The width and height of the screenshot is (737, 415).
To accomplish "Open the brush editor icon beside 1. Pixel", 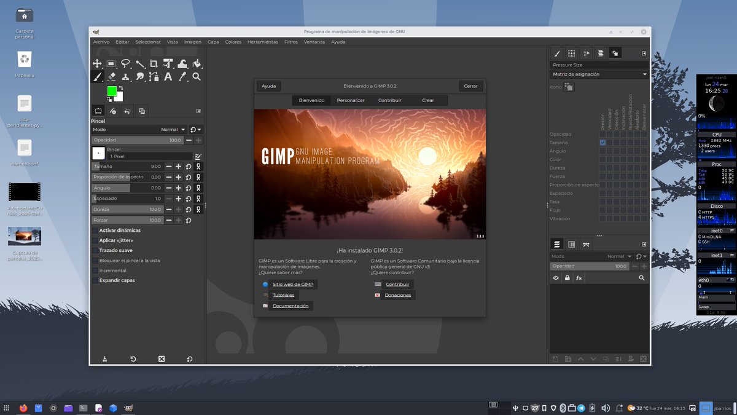I will 198,157.
